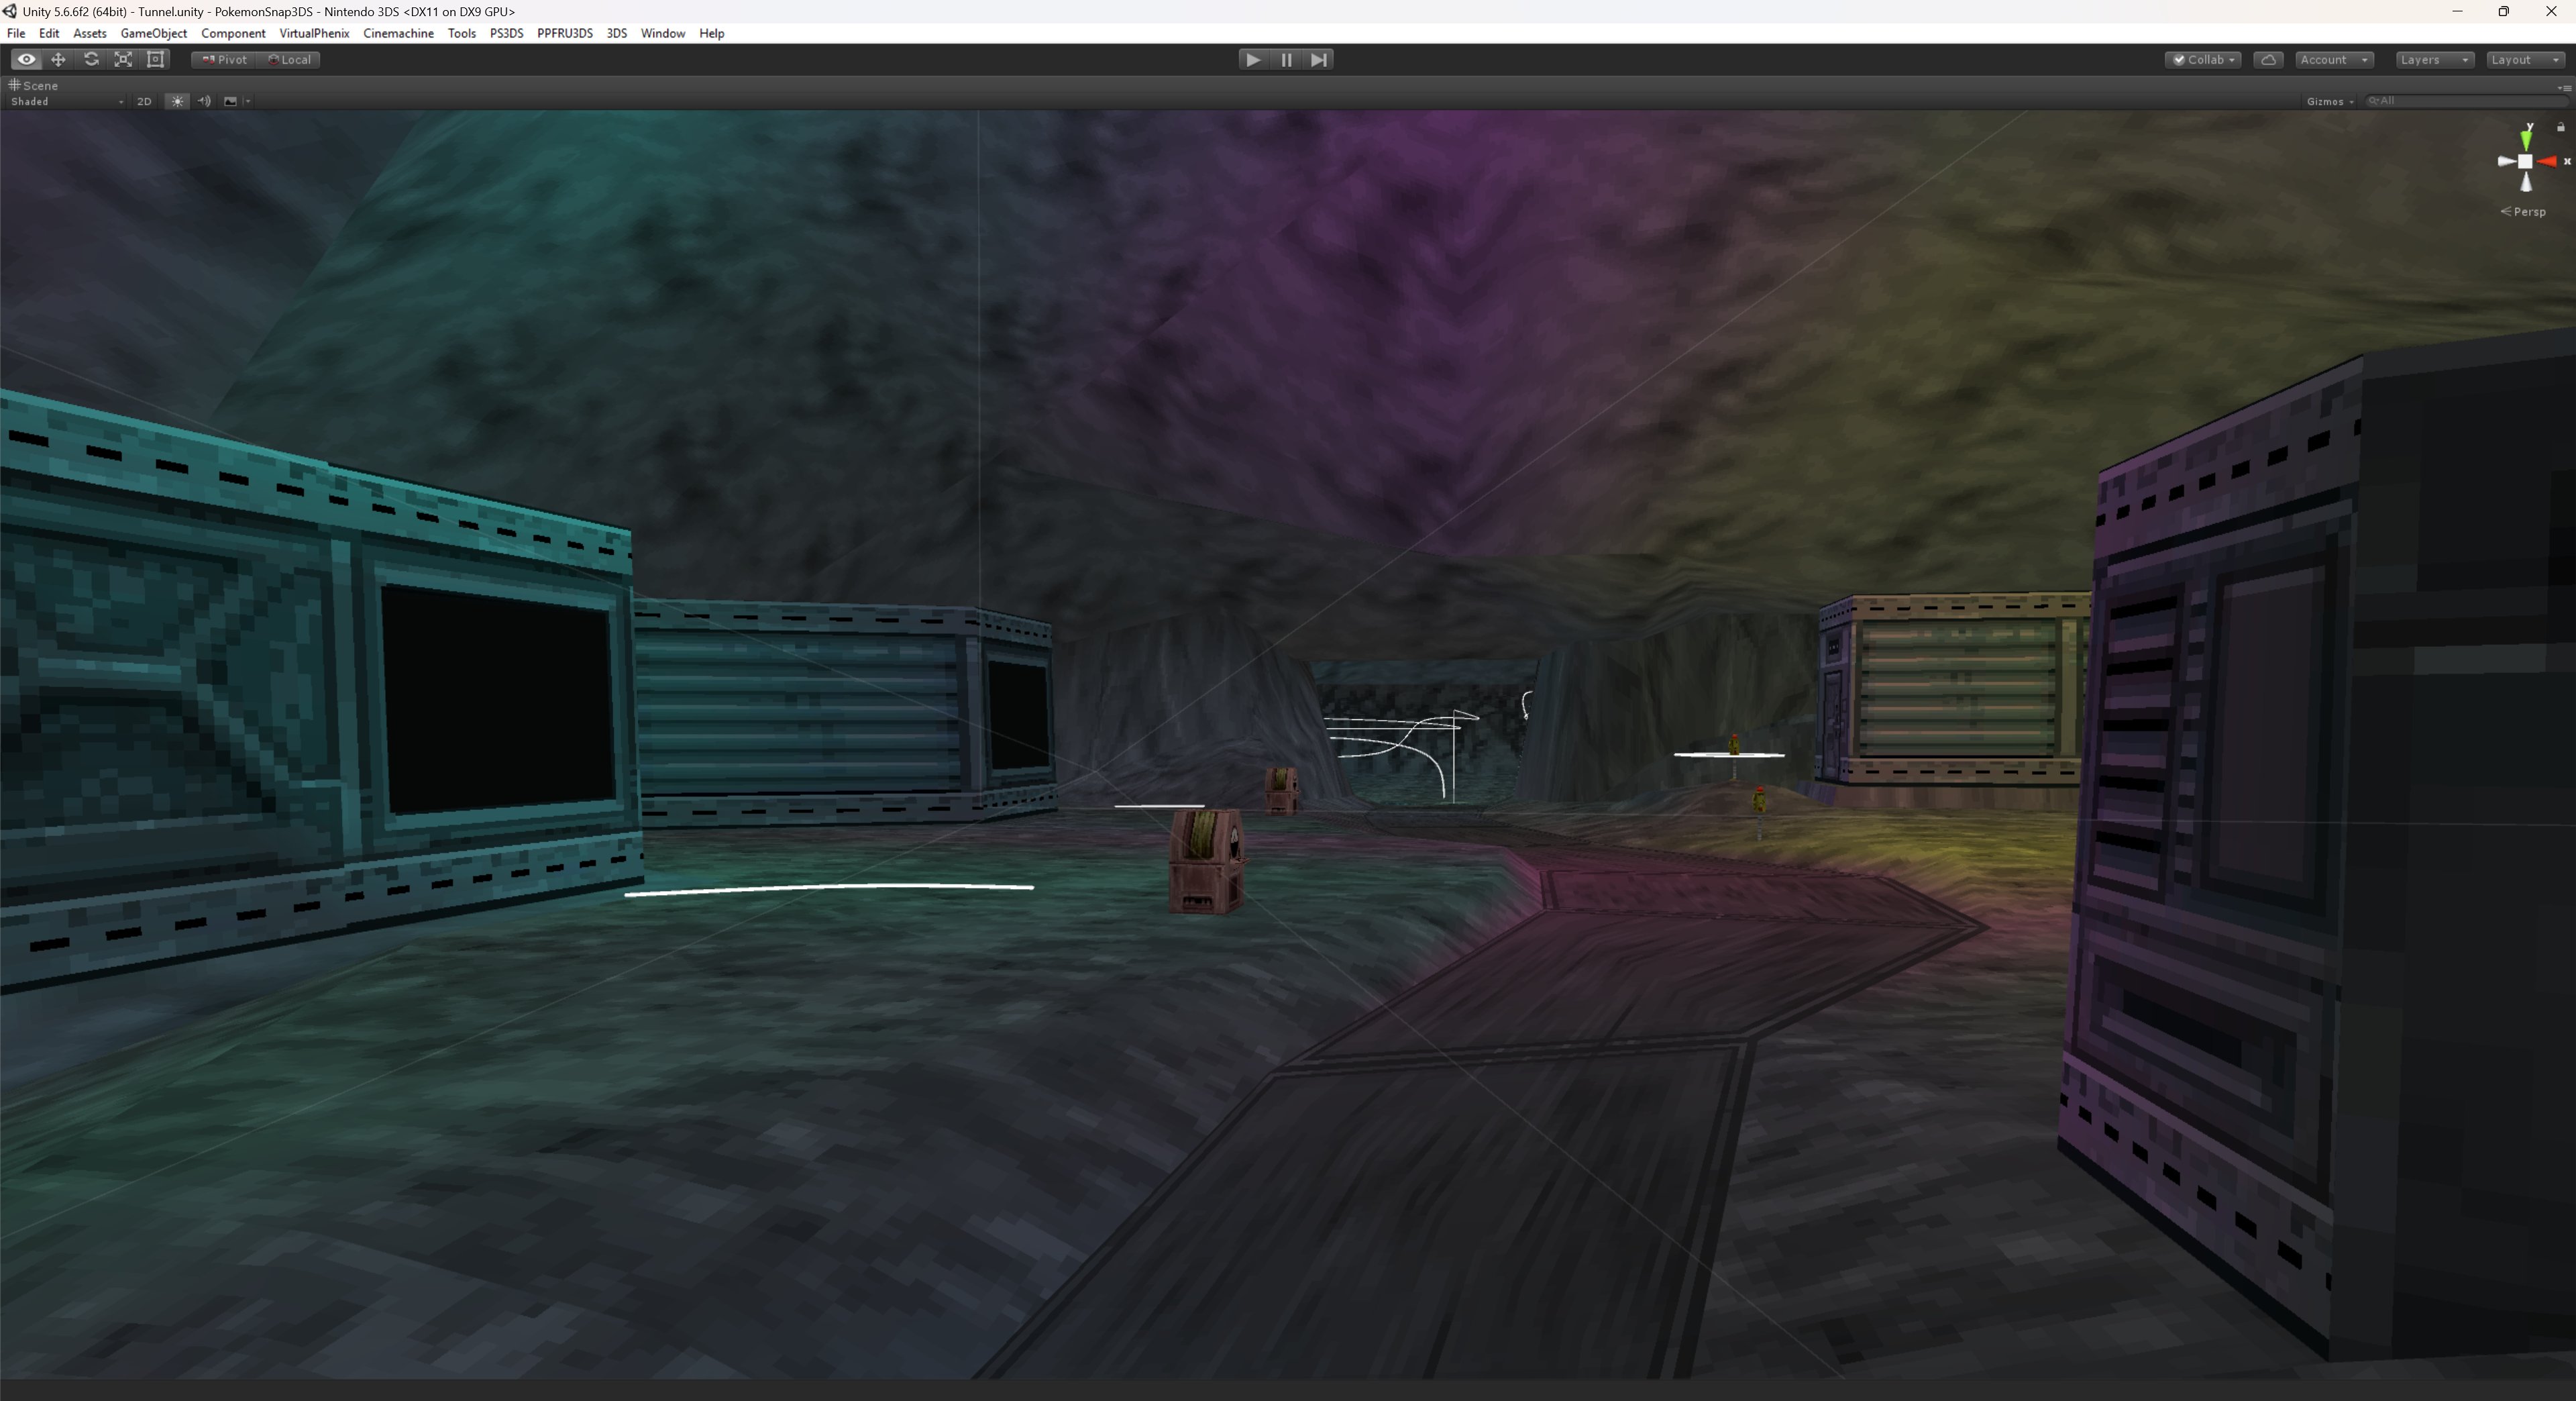Open the Shaded draw mode dropdown

click(67, 101)
